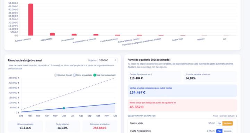The image size is (250, 133).
Task: Click the % del objetivo 26,03% card
Action: [62, 126]
